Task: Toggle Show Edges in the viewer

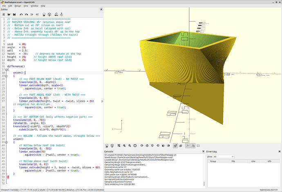Action: click(x=198, y=145)
